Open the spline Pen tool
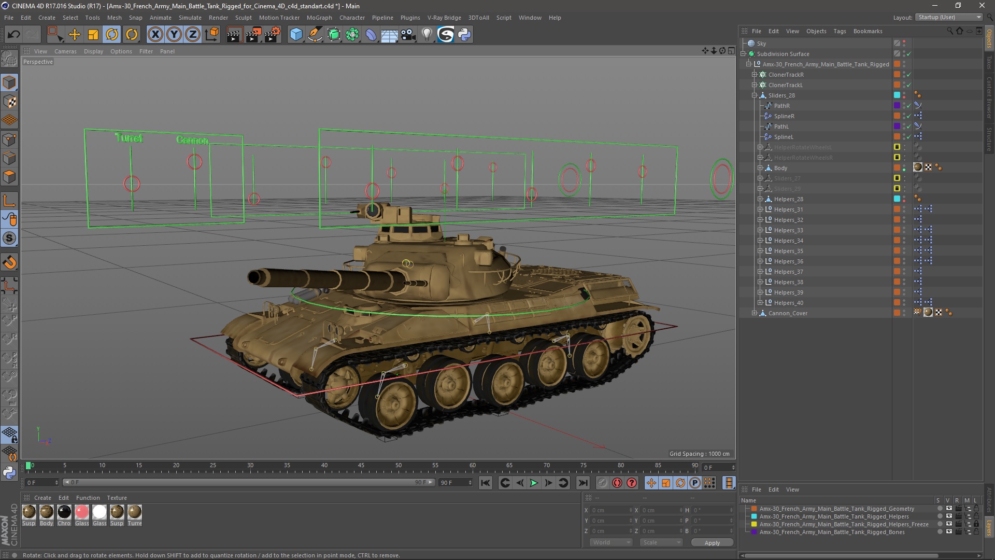The image size is (995, 560). [315, 35]
